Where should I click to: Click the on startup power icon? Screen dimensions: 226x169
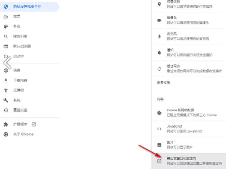tap(6, 56)
